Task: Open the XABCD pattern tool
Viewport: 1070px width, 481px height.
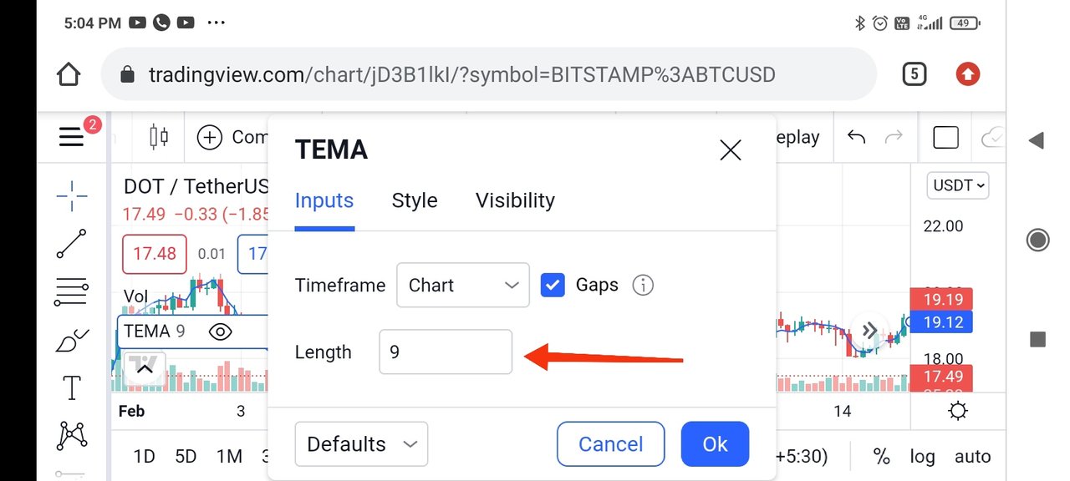Action: click(72, 435)
